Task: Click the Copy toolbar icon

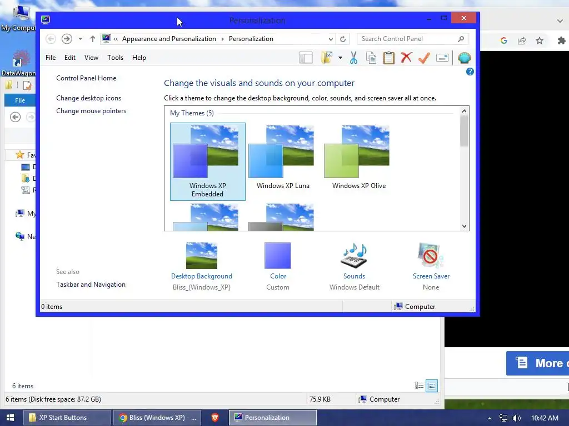Action: pos(371,58)
